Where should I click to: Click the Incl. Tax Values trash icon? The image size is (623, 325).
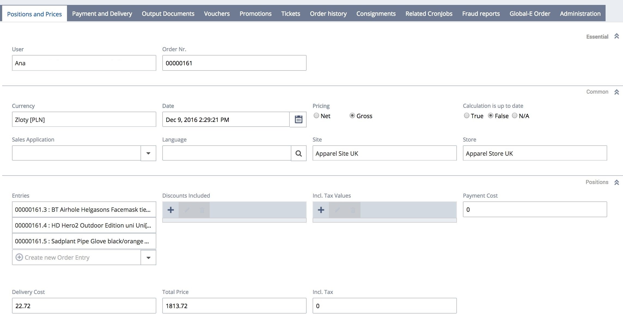[353, 210]
